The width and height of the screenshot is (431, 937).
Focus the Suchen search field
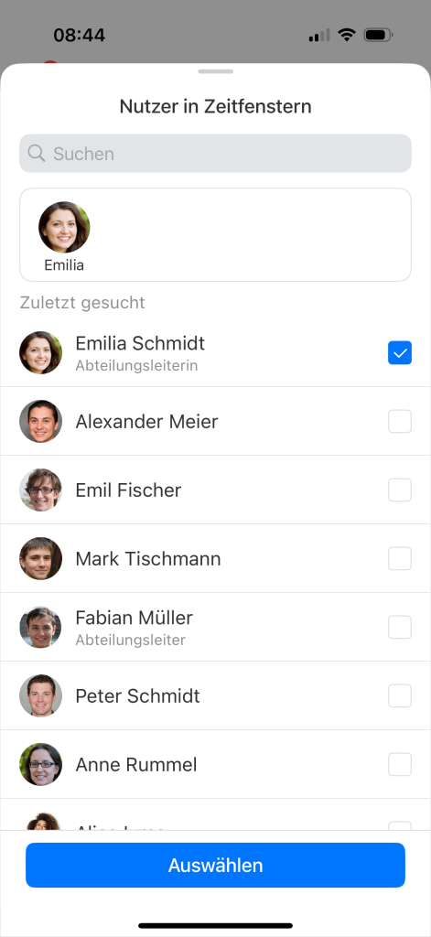pos(215,154)
